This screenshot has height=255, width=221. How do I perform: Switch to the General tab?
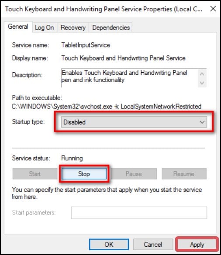click(18, 27)
